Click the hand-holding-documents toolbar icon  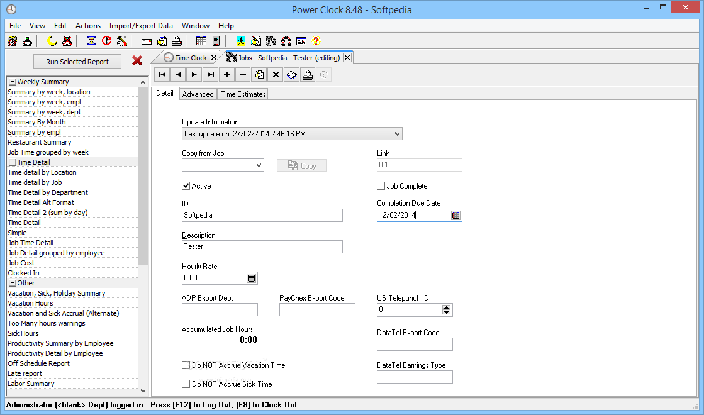162,41
